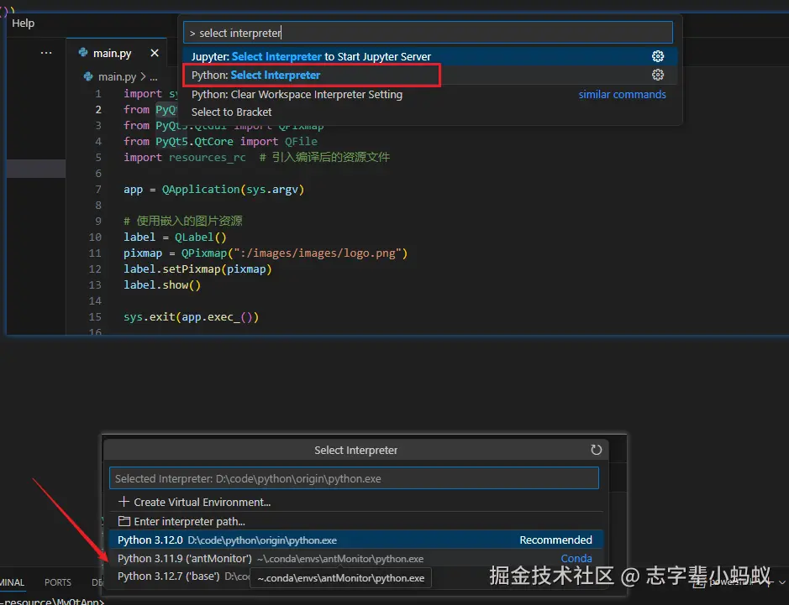Click main.py in the breadcrumb
The height and width of the screenshot is (605, 789).
coord(117,76)
